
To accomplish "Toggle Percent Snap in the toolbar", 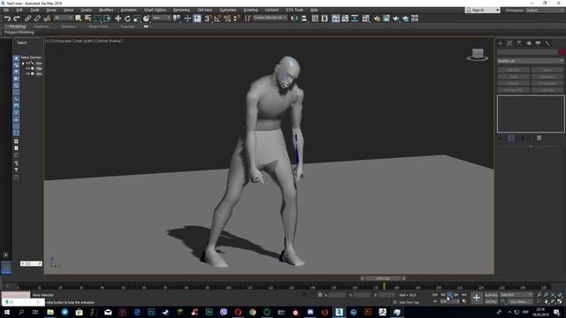I will point(227,18).
